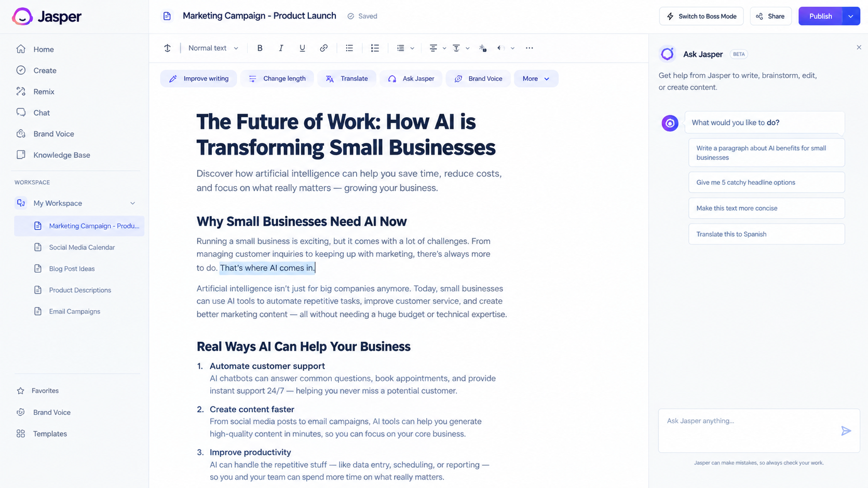Open the More dropdown in the AI toolbar
Viewport: 868px width, 488px height.
536,79
